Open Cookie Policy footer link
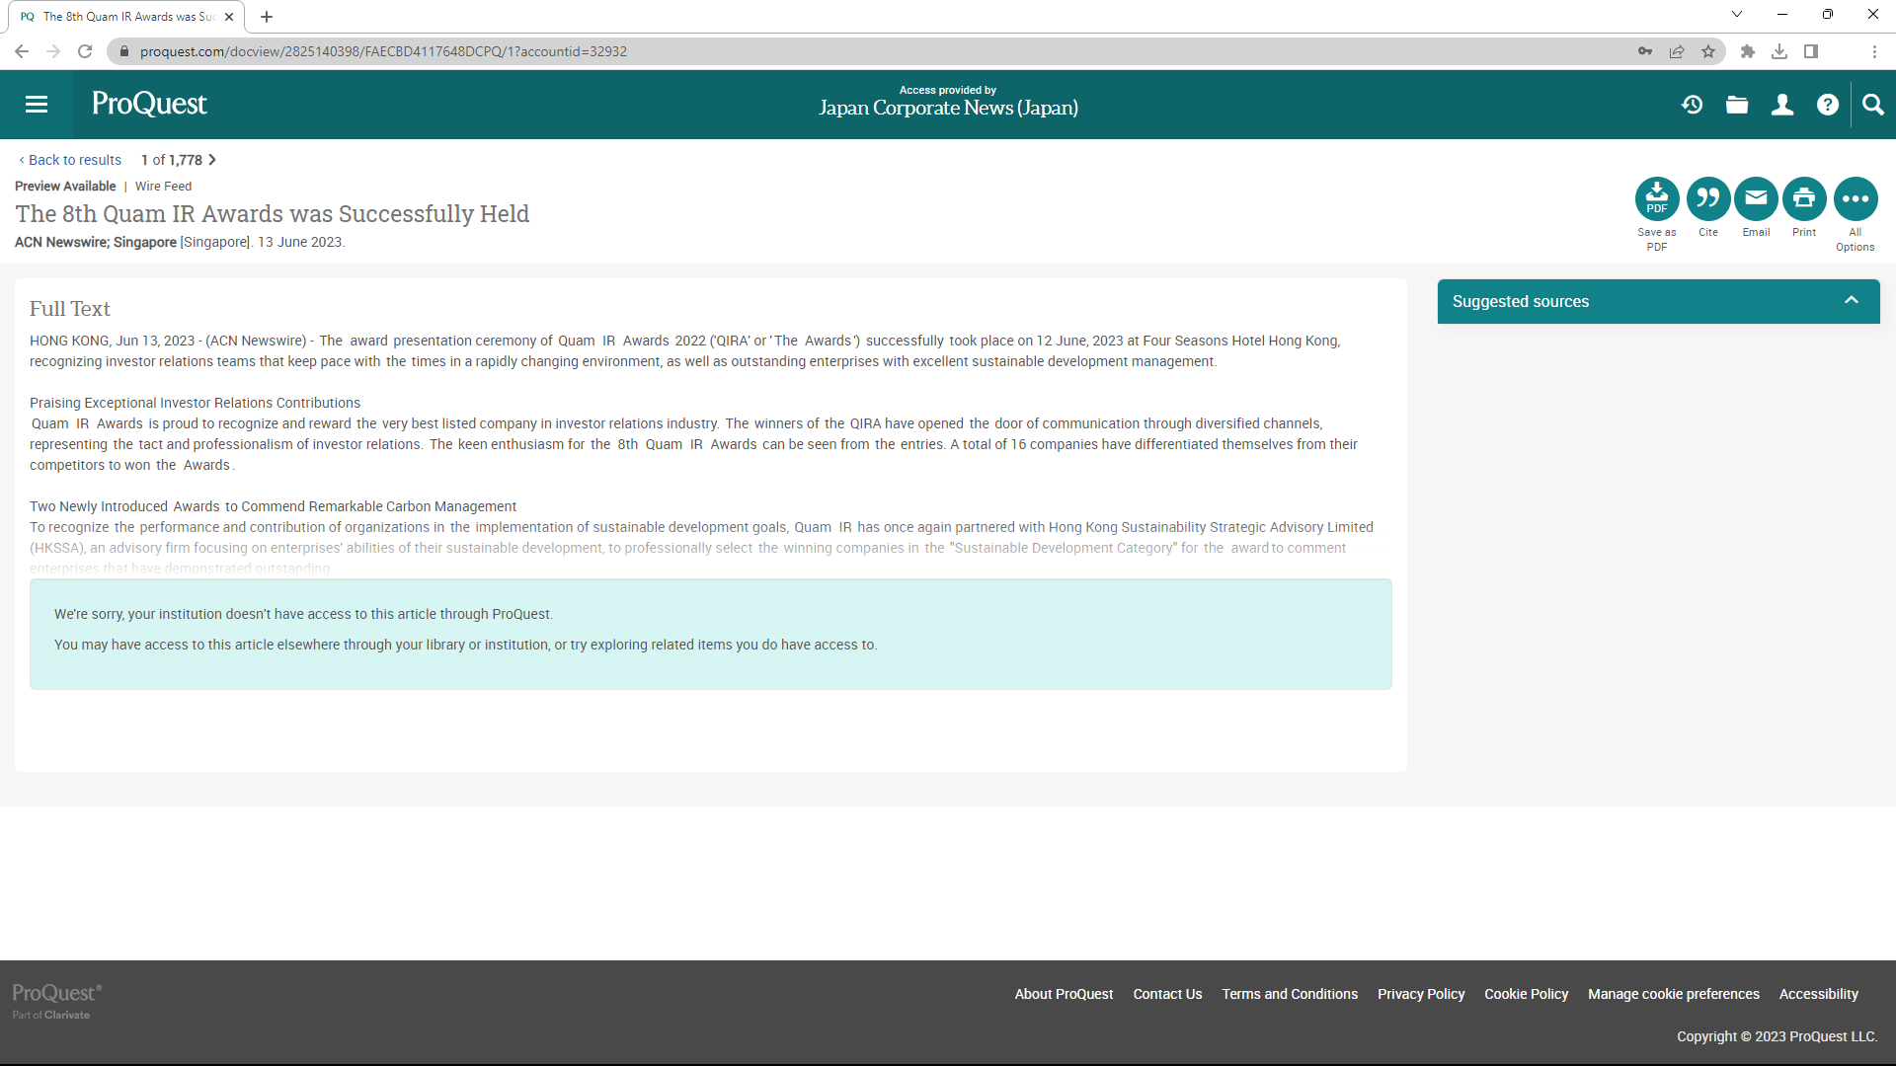The height and width of the screenshot is (1066, 1896). click(1526, 994)
